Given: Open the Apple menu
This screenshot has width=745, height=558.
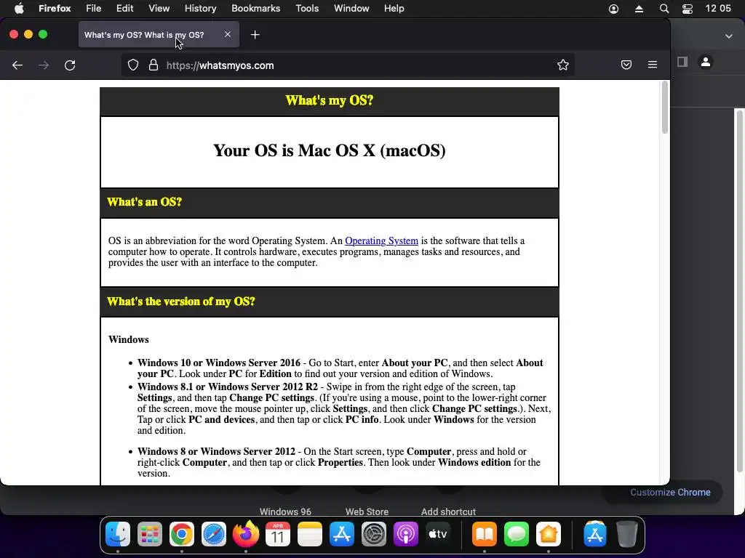Looking at the screenshot, I should coord(19,9).
